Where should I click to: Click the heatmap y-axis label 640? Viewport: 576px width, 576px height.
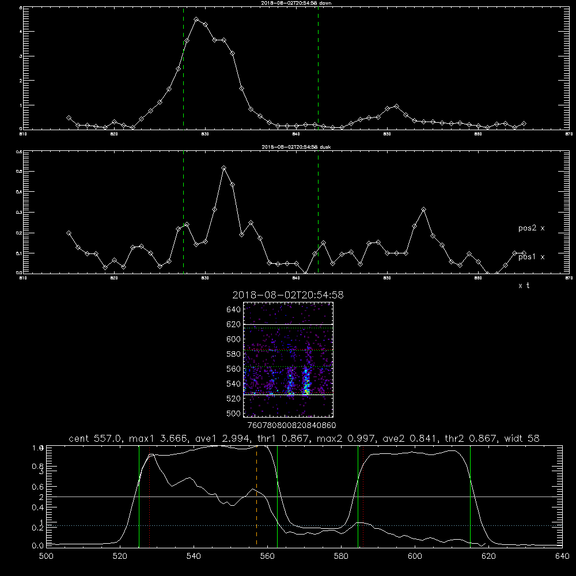coord(234,309)
